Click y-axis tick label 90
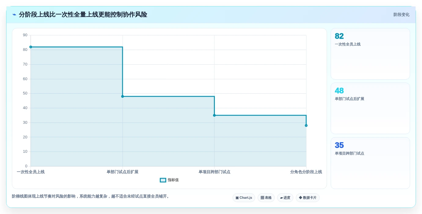The image size is (422, 214). click(25, 35)
